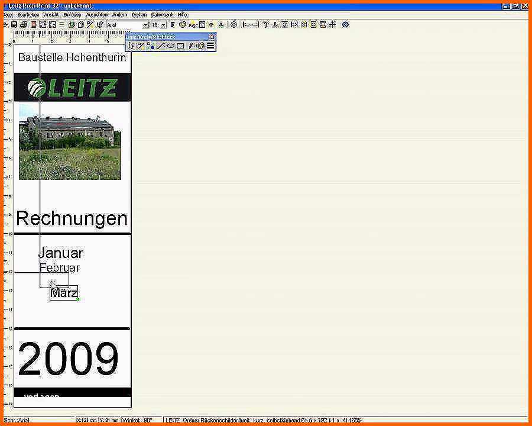Open the Einfügen menu
This screenshot has width=532, height=426.
72,15
